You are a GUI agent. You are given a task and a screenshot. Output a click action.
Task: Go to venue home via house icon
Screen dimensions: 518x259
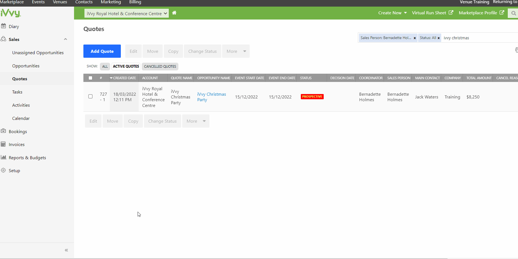click(174, 13)
